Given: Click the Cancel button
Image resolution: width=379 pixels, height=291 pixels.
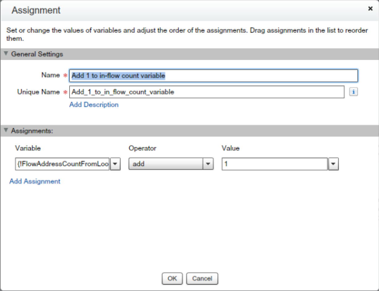Looking at the screenshot, I should pyautogui.click(x=202, y=278).
